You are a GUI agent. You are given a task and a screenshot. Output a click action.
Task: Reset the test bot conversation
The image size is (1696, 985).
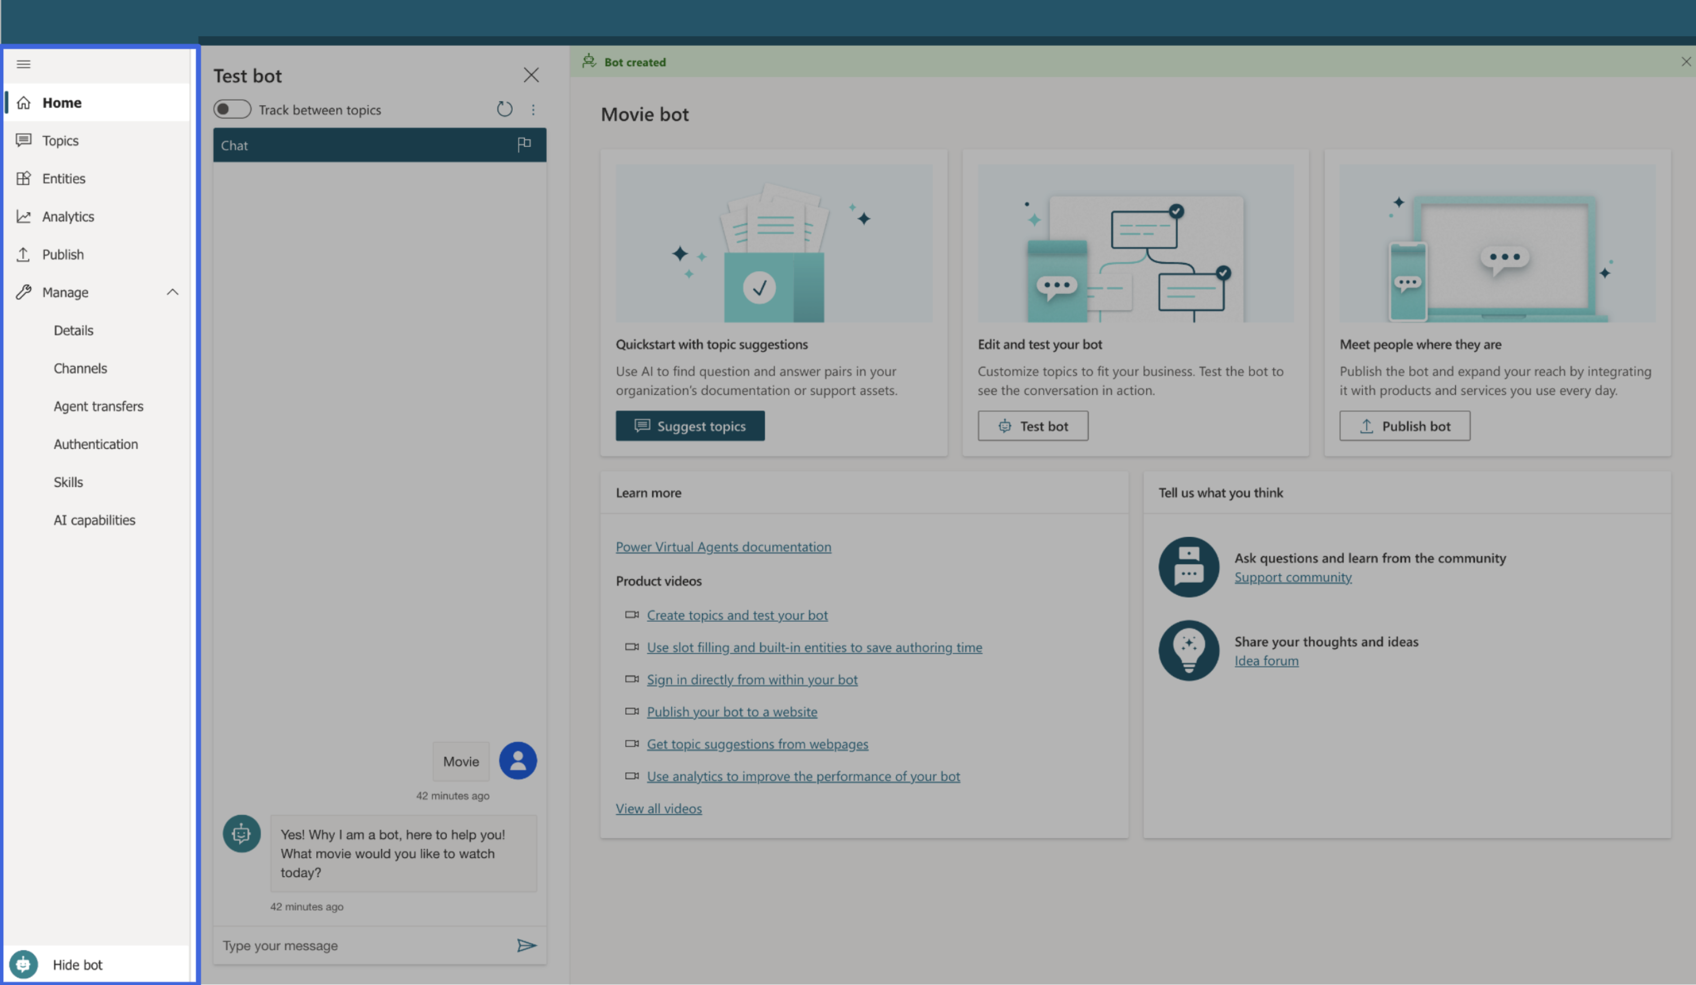pyautogui.click(x=505, y=109)
